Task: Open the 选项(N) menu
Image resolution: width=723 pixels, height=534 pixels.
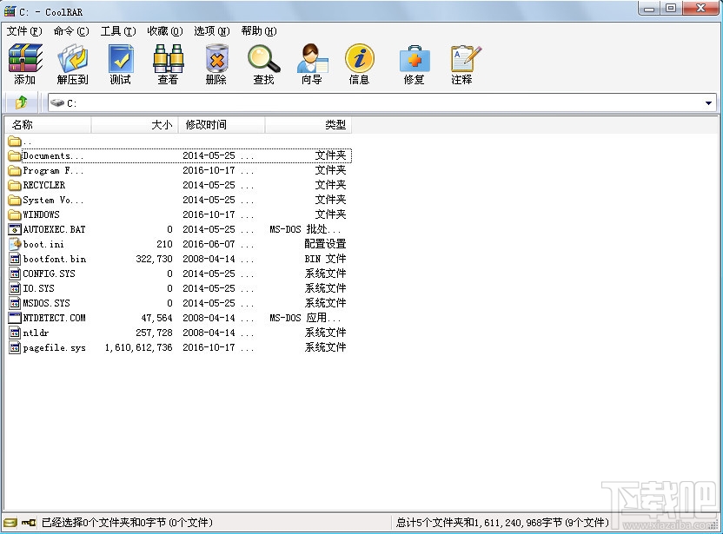Action: tap(212, 31)
